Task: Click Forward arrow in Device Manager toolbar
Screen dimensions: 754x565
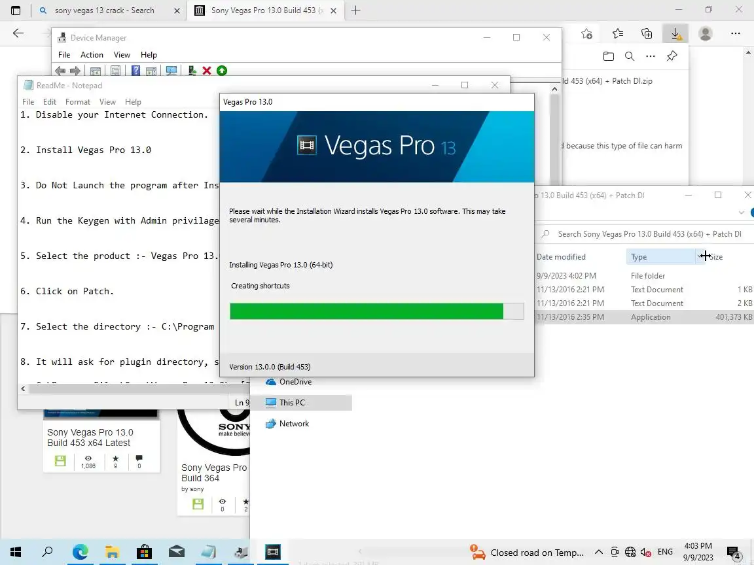Action: pos(75,71)
